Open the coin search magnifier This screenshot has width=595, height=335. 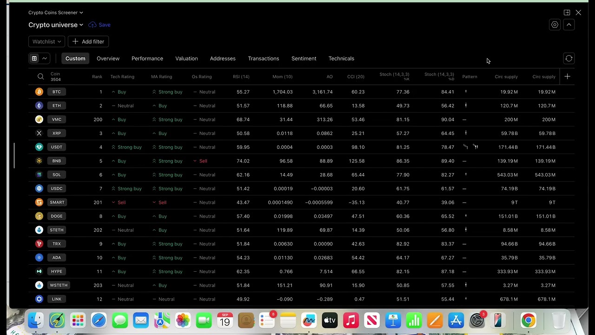(40, 77)
